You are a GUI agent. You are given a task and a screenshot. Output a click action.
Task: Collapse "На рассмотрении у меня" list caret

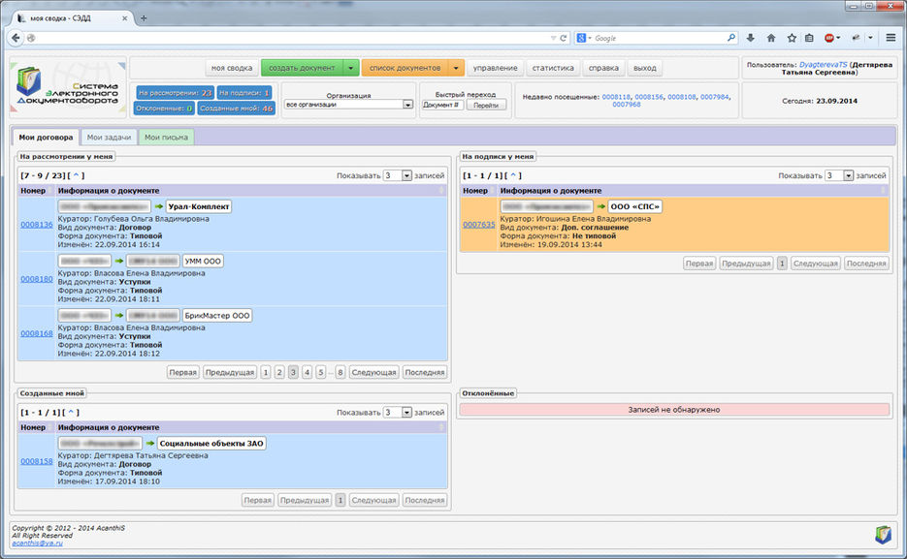click(76, 175)
